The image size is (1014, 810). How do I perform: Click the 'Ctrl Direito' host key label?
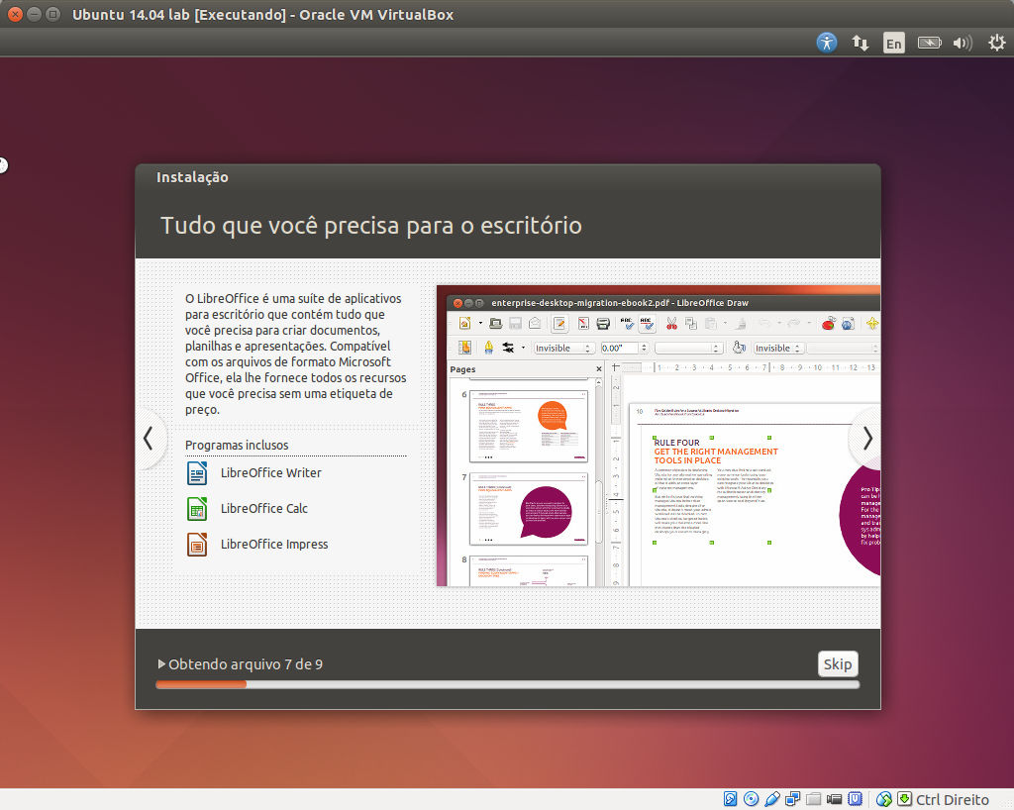(x=952, y=800)
